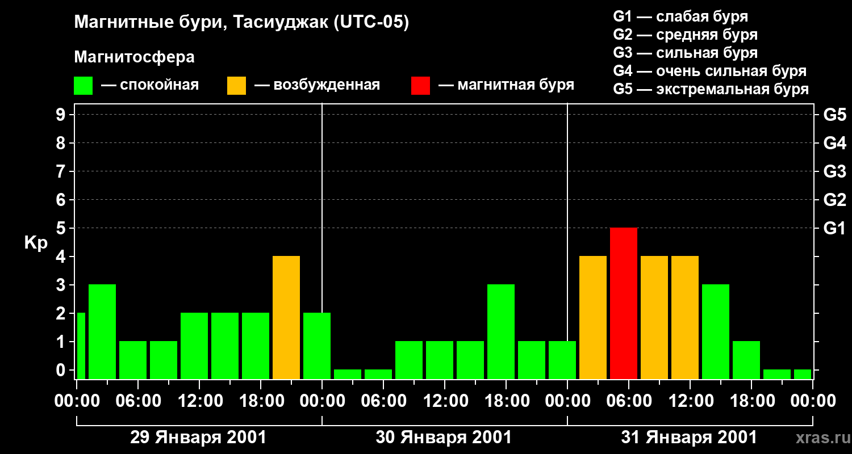852x454 pixels.
Task: Click the 00:00 label between 29 and 30 January
Action: click(322, 401)
